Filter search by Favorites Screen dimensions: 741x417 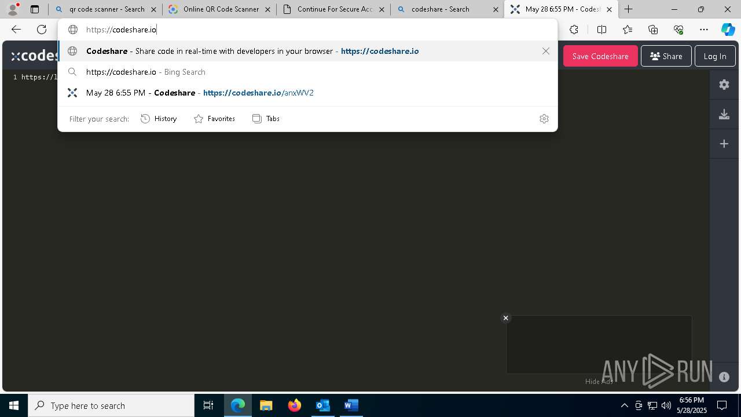(x=214, y=119)
